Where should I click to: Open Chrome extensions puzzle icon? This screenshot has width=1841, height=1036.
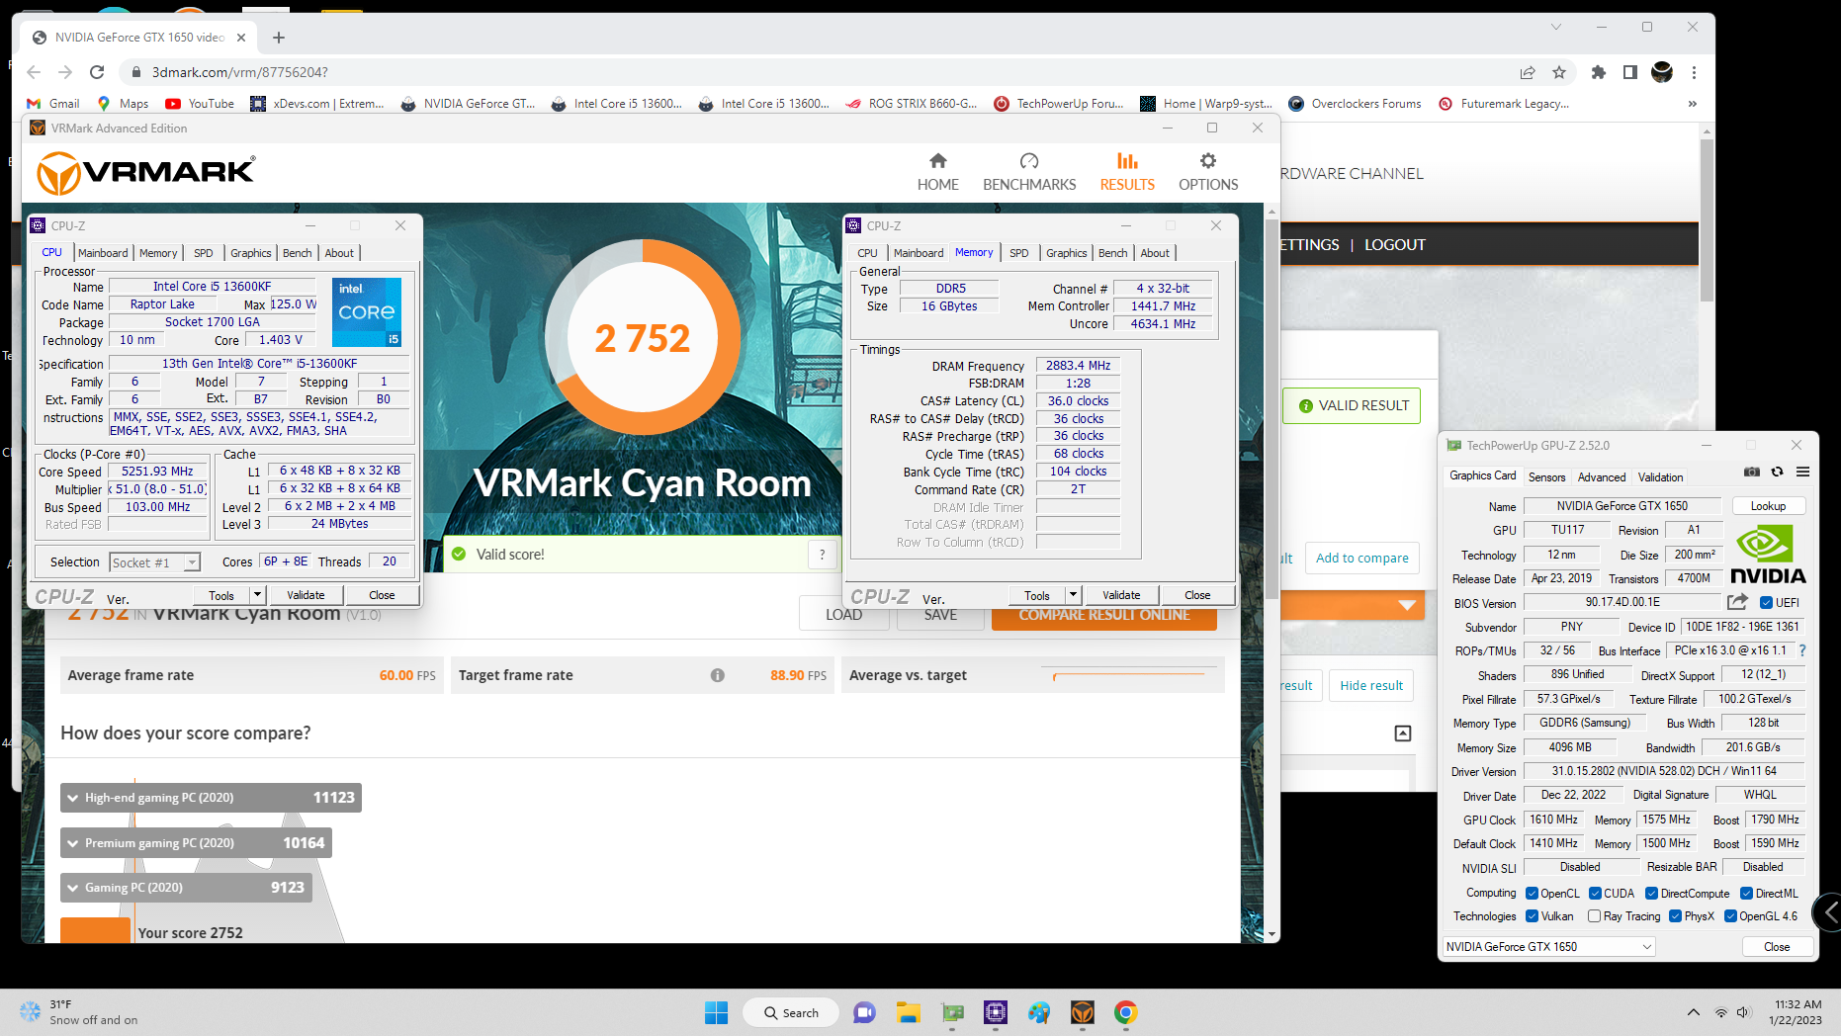point(1599,72)
